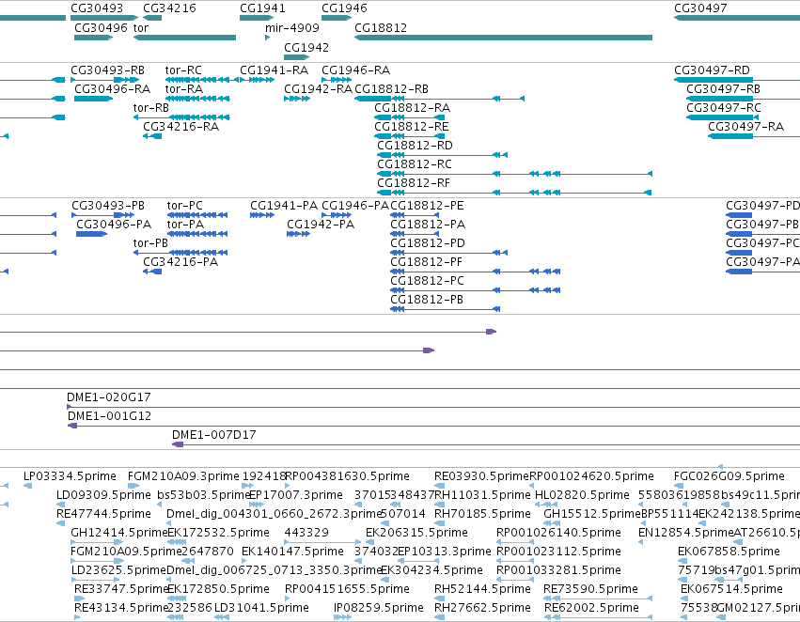Click the CG1941 gene name
The width and height of the screenshot is (800, 622).
(x=262, y=8)
